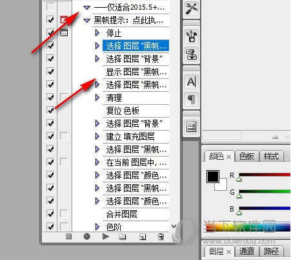Enable the checkbox for 仅适合2015.5+ set

pos(50,6)
